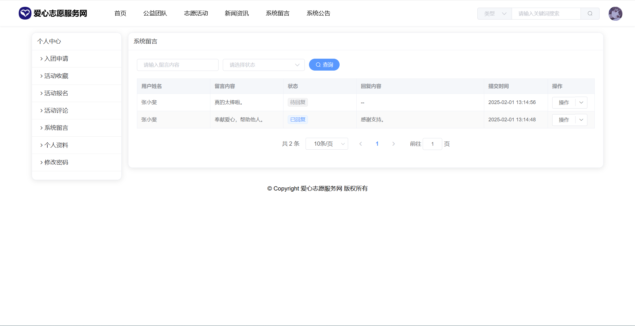Click the 留言内容 input field
This screenshot has width=635, height=326.
point(177,65)
